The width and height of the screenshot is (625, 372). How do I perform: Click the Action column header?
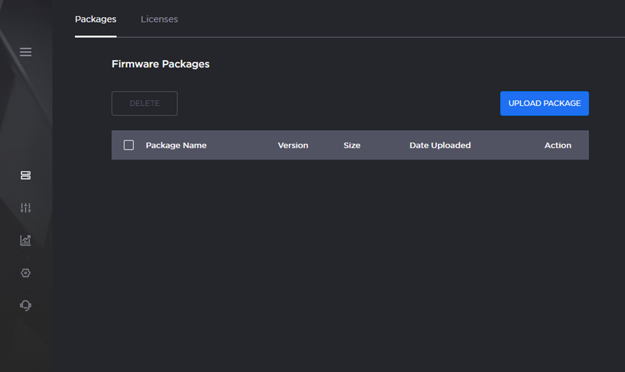coord(557,145)
